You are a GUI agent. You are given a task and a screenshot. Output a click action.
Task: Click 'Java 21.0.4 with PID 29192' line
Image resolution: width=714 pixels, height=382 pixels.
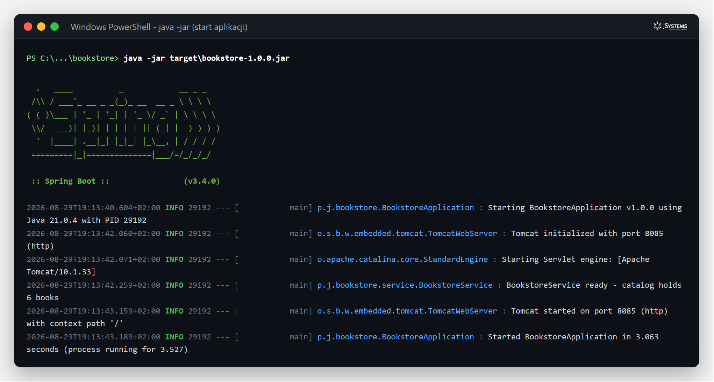pyautogui.click(x=86, y=220)
